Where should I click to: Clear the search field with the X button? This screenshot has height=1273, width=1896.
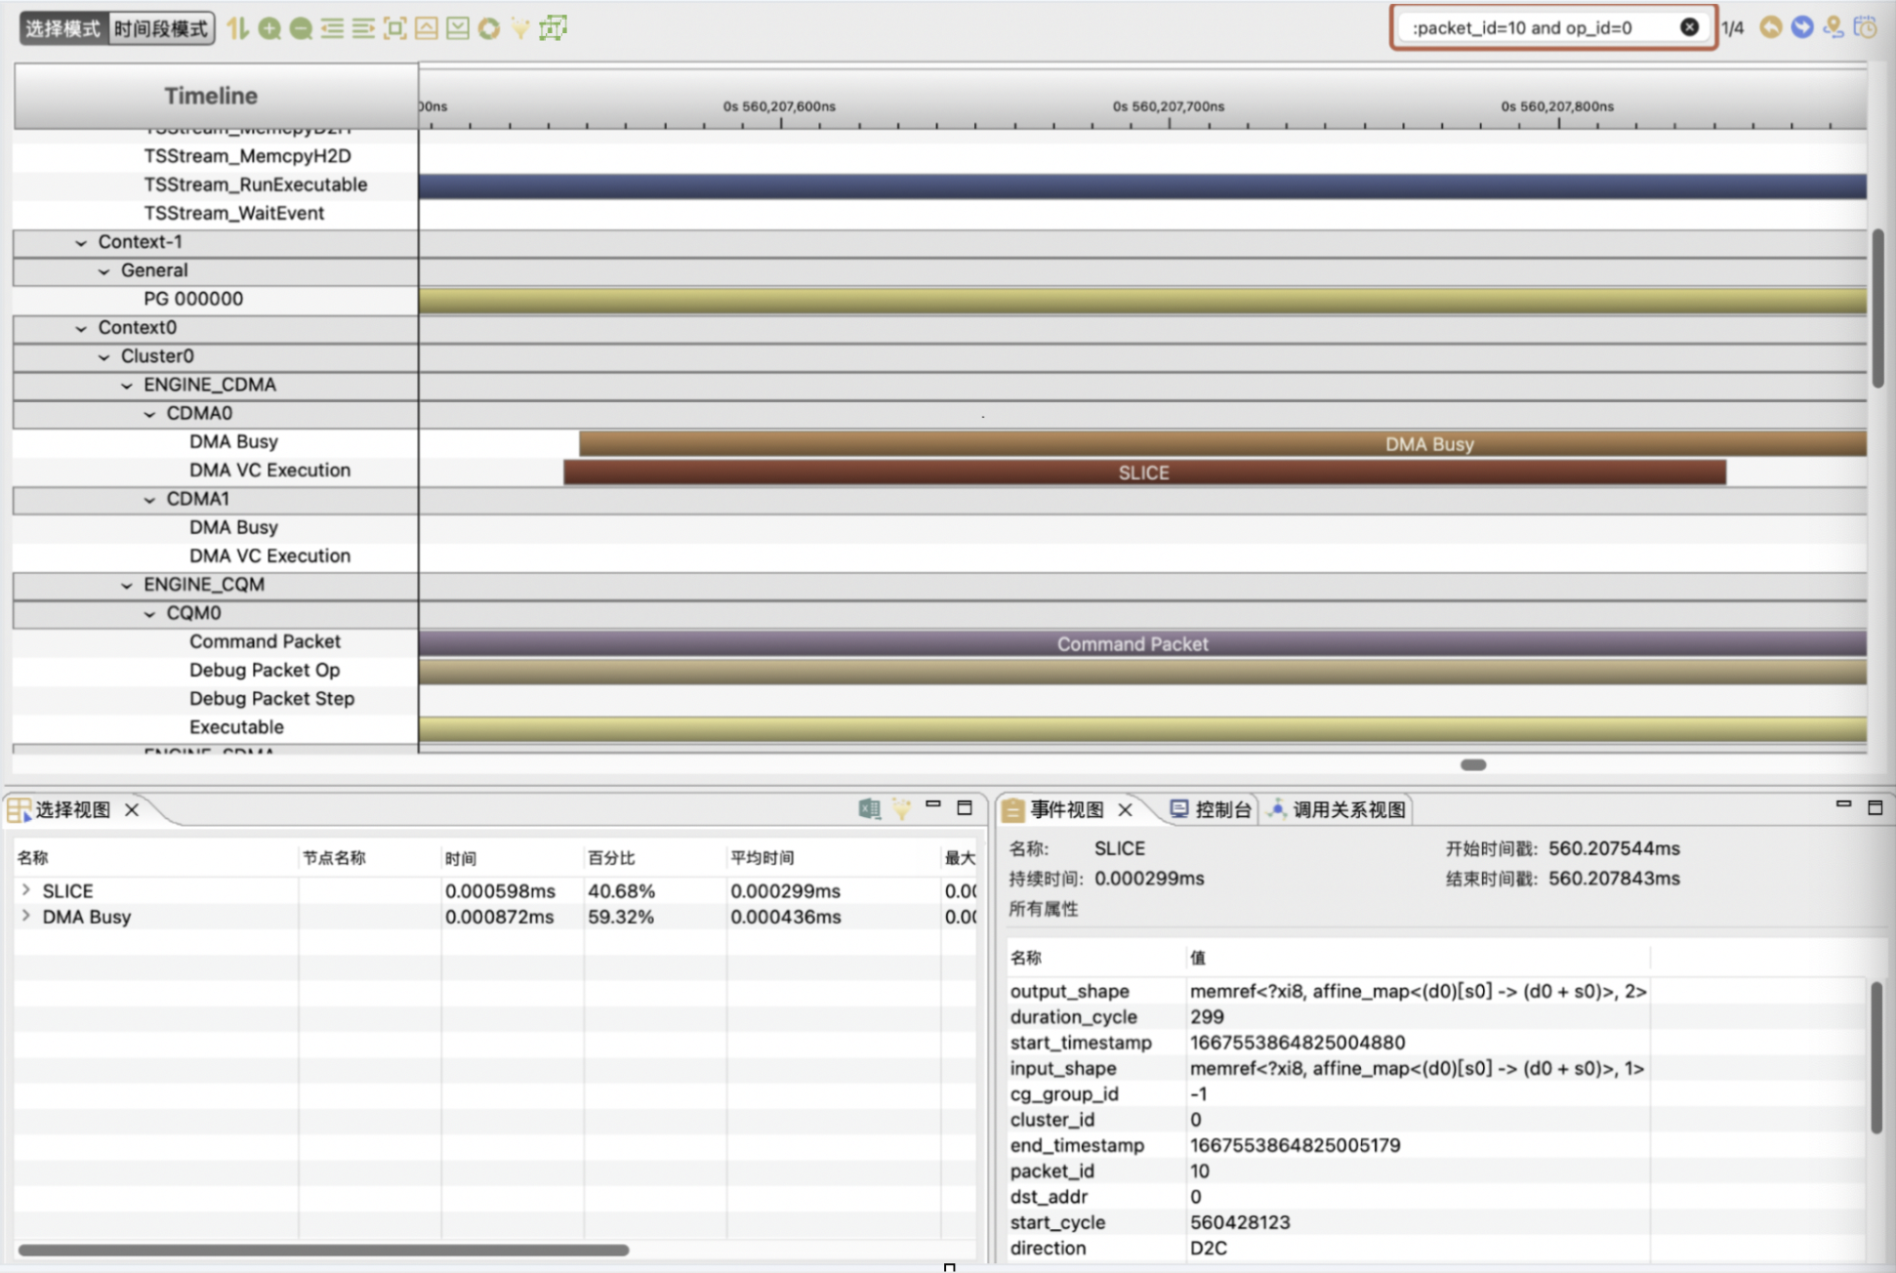(x=1689, y=27)
